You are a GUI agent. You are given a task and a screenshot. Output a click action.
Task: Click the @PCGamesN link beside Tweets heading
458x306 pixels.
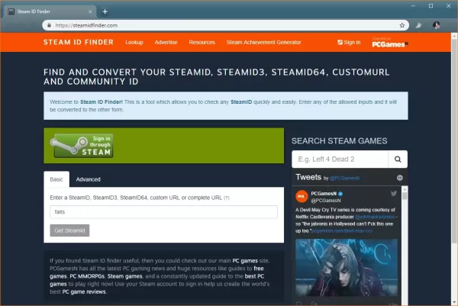344,178
